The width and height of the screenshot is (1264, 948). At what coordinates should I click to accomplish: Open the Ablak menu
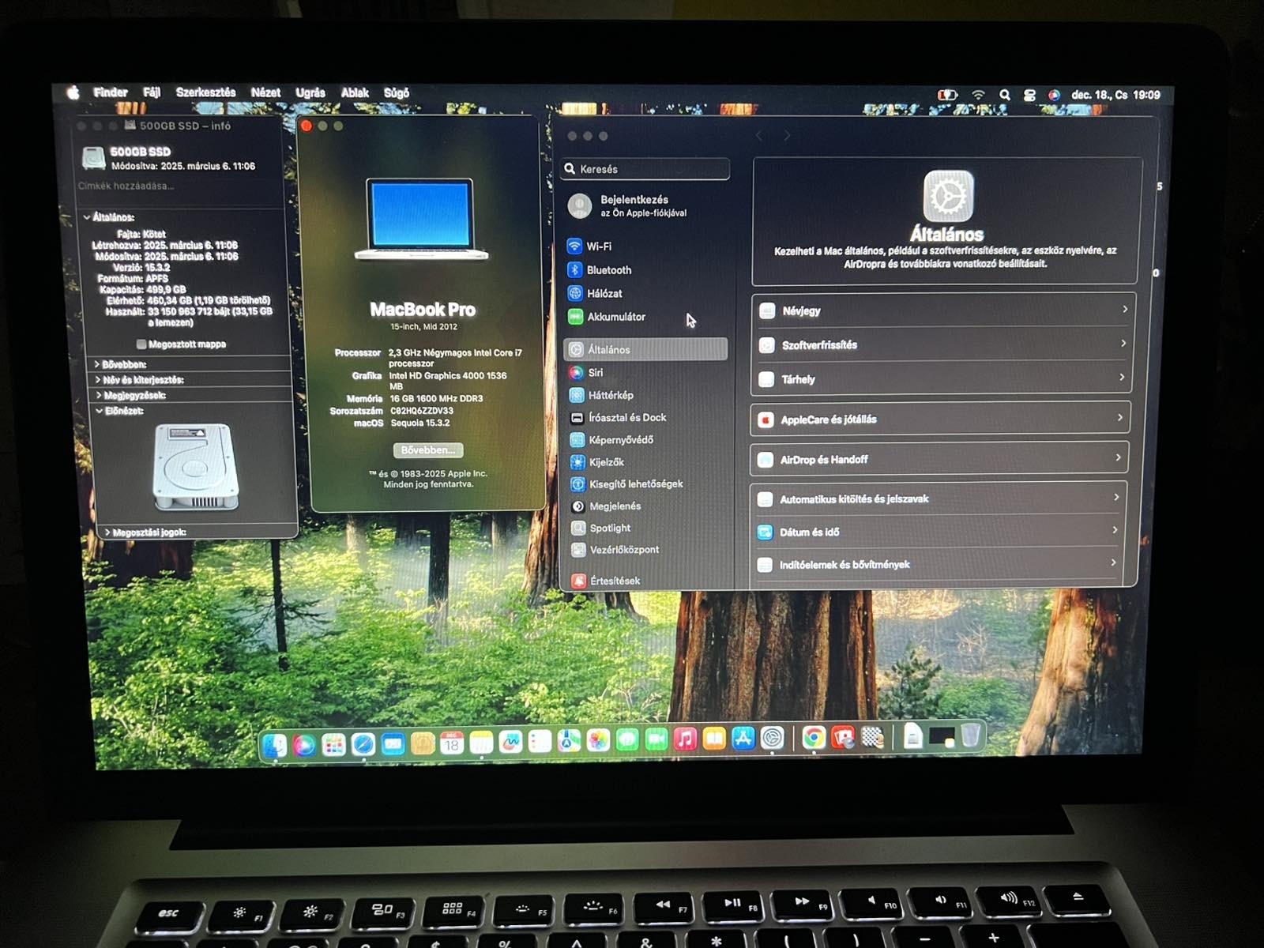[355, 93]
